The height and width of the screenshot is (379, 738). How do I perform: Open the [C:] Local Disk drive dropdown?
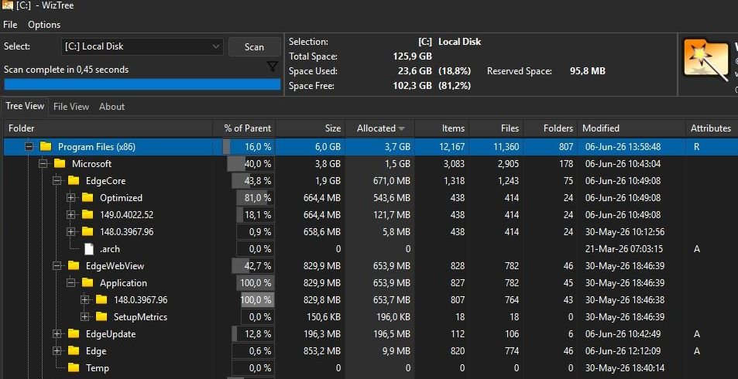(x=142, y=46)
